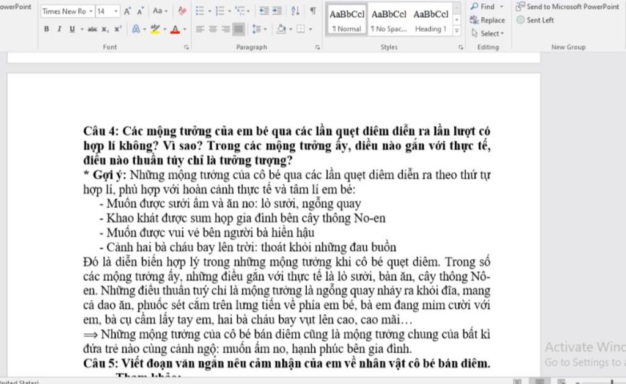Expand the full styles gallery

click(457, 31)
